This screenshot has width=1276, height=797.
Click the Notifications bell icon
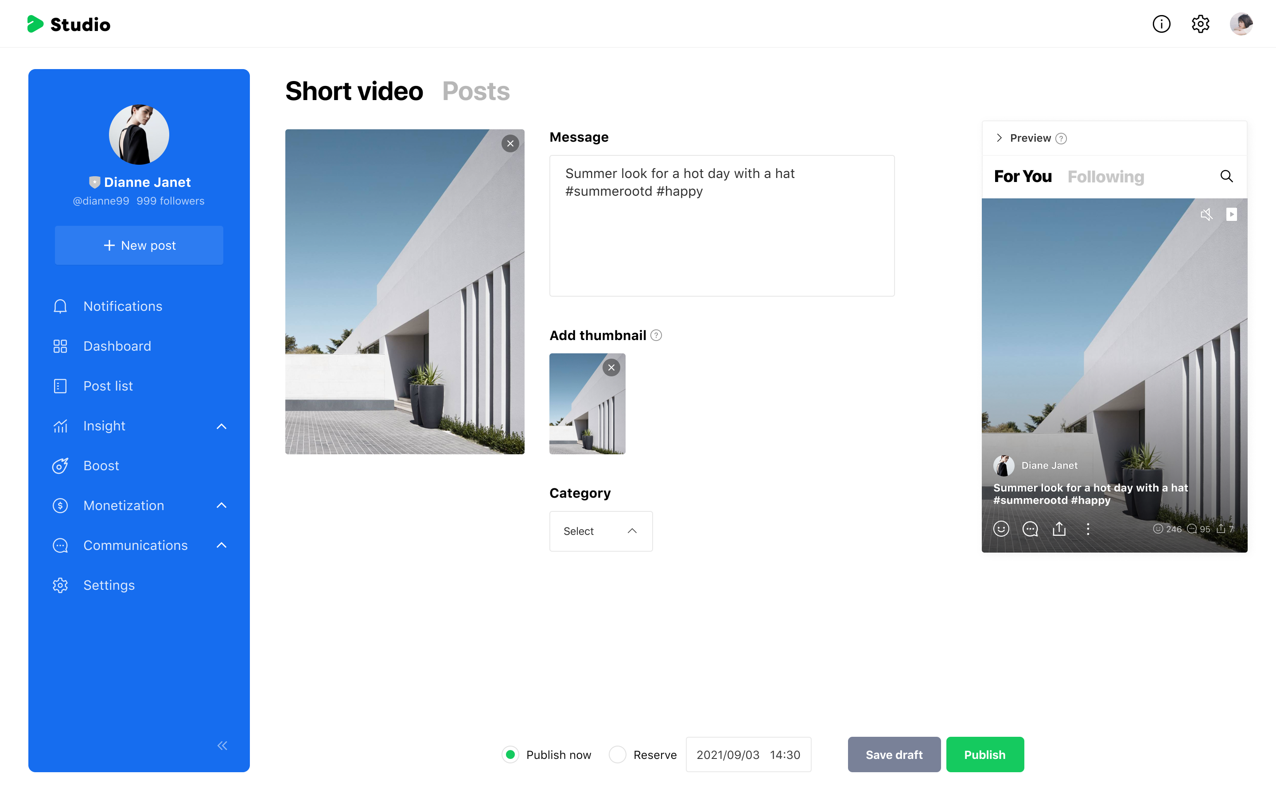coord(60,306)
